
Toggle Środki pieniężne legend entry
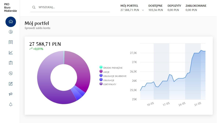pos(111,68)
